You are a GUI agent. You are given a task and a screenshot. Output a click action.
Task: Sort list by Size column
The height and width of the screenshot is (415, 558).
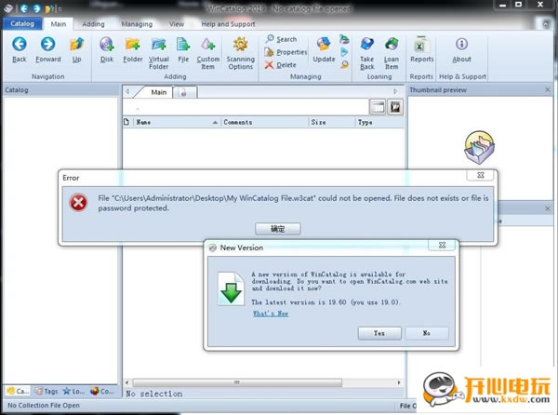click(x=332, y=122)
